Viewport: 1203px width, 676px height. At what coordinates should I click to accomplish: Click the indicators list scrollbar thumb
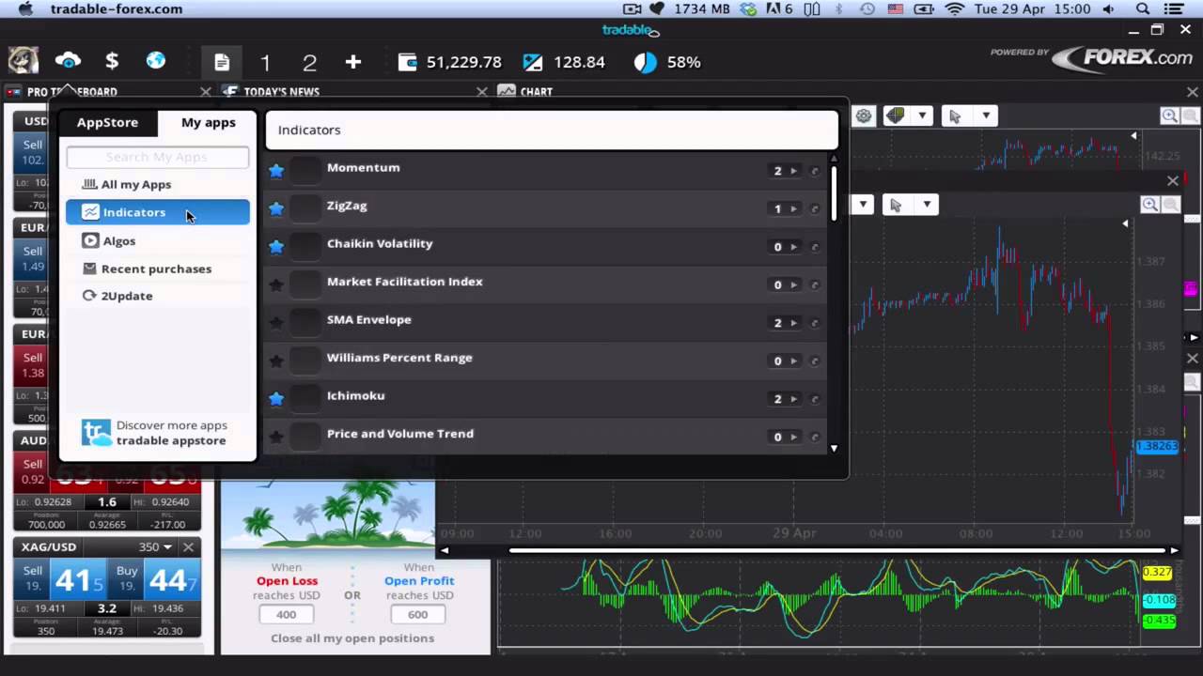(834, 192)
